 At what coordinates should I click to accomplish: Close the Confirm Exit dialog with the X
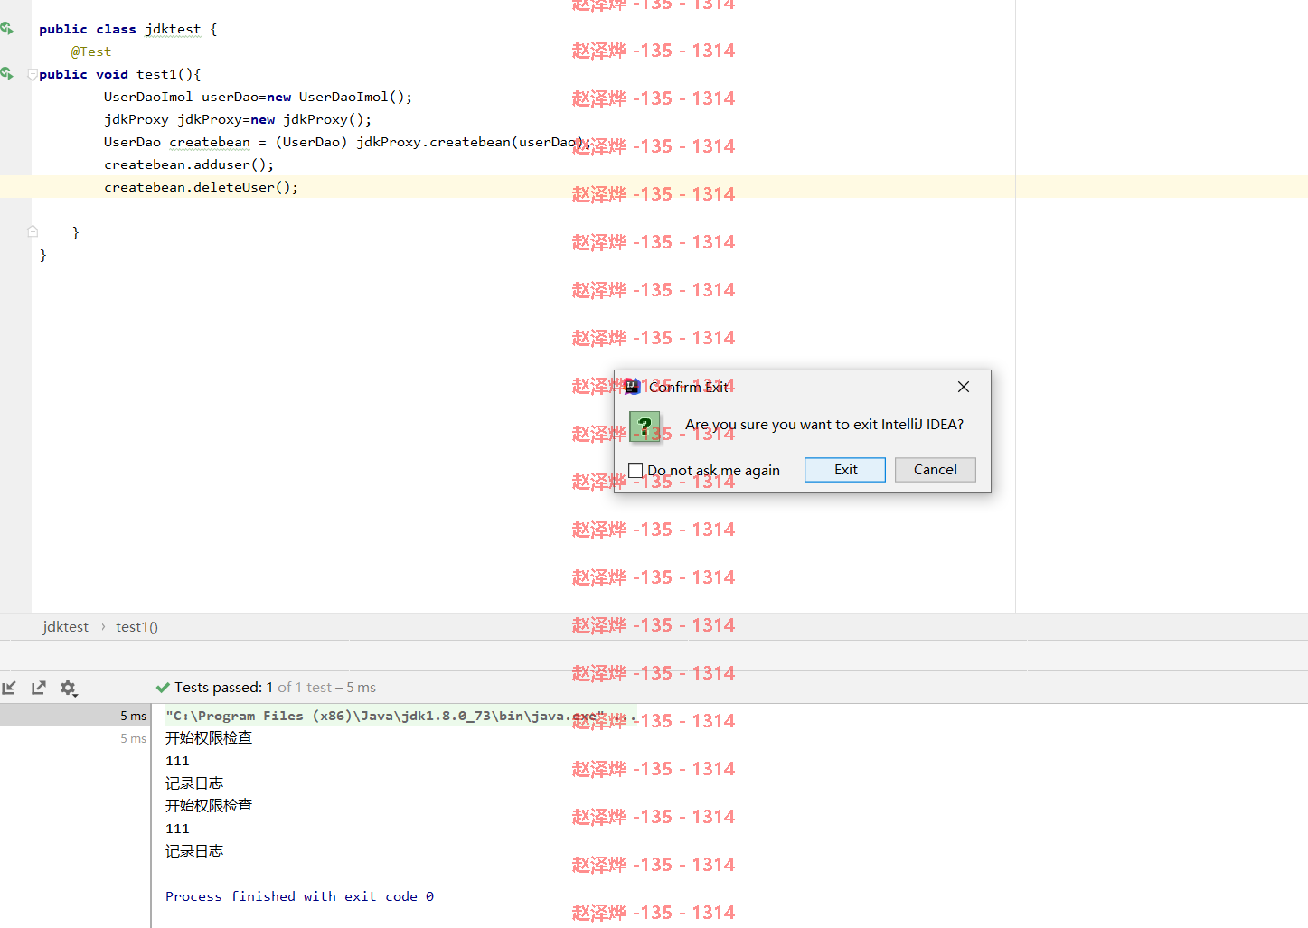coord(964,387)
